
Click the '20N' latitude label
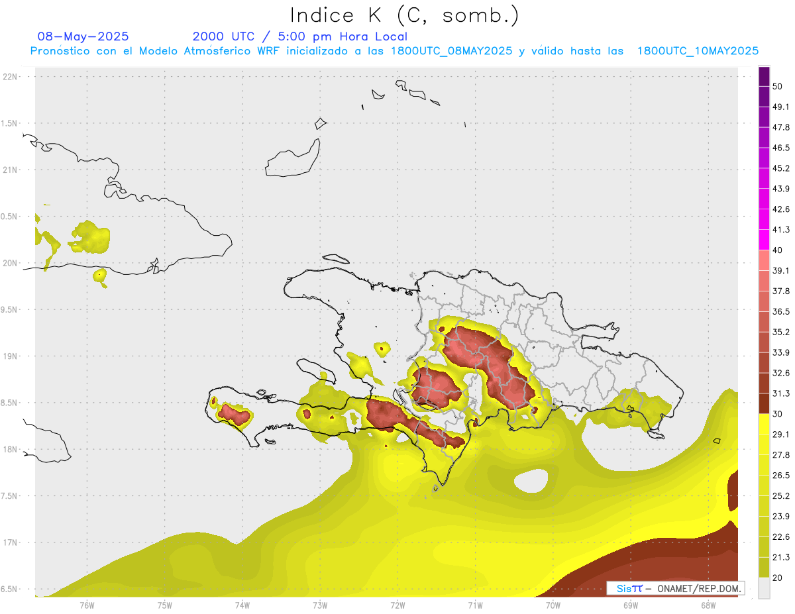[10, 263]
